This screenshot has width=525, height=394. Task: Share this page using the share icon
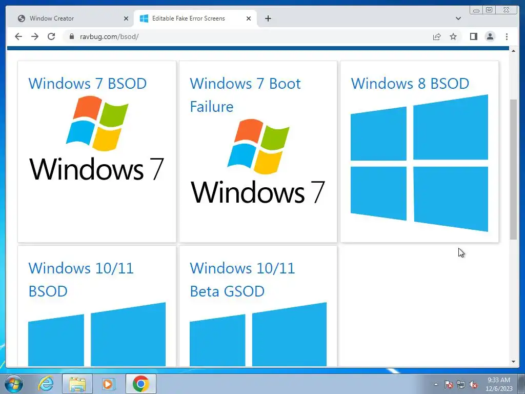point(437,36)
